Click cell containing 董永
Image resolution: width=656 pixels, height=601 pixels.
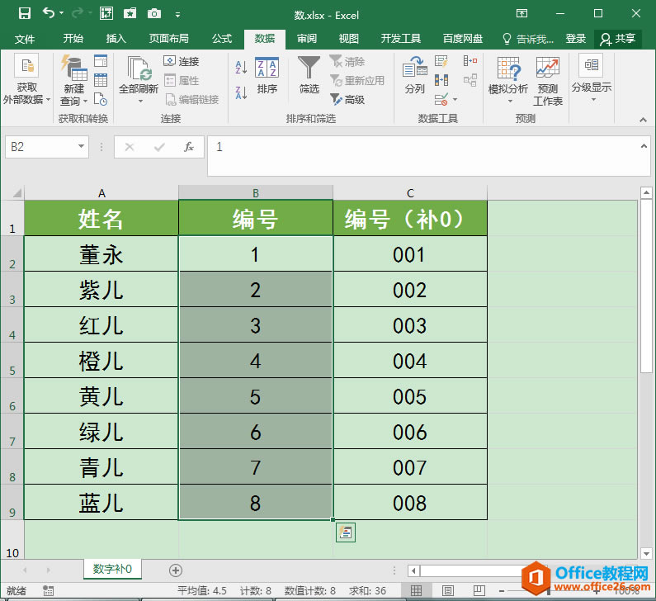click(101, 253)
